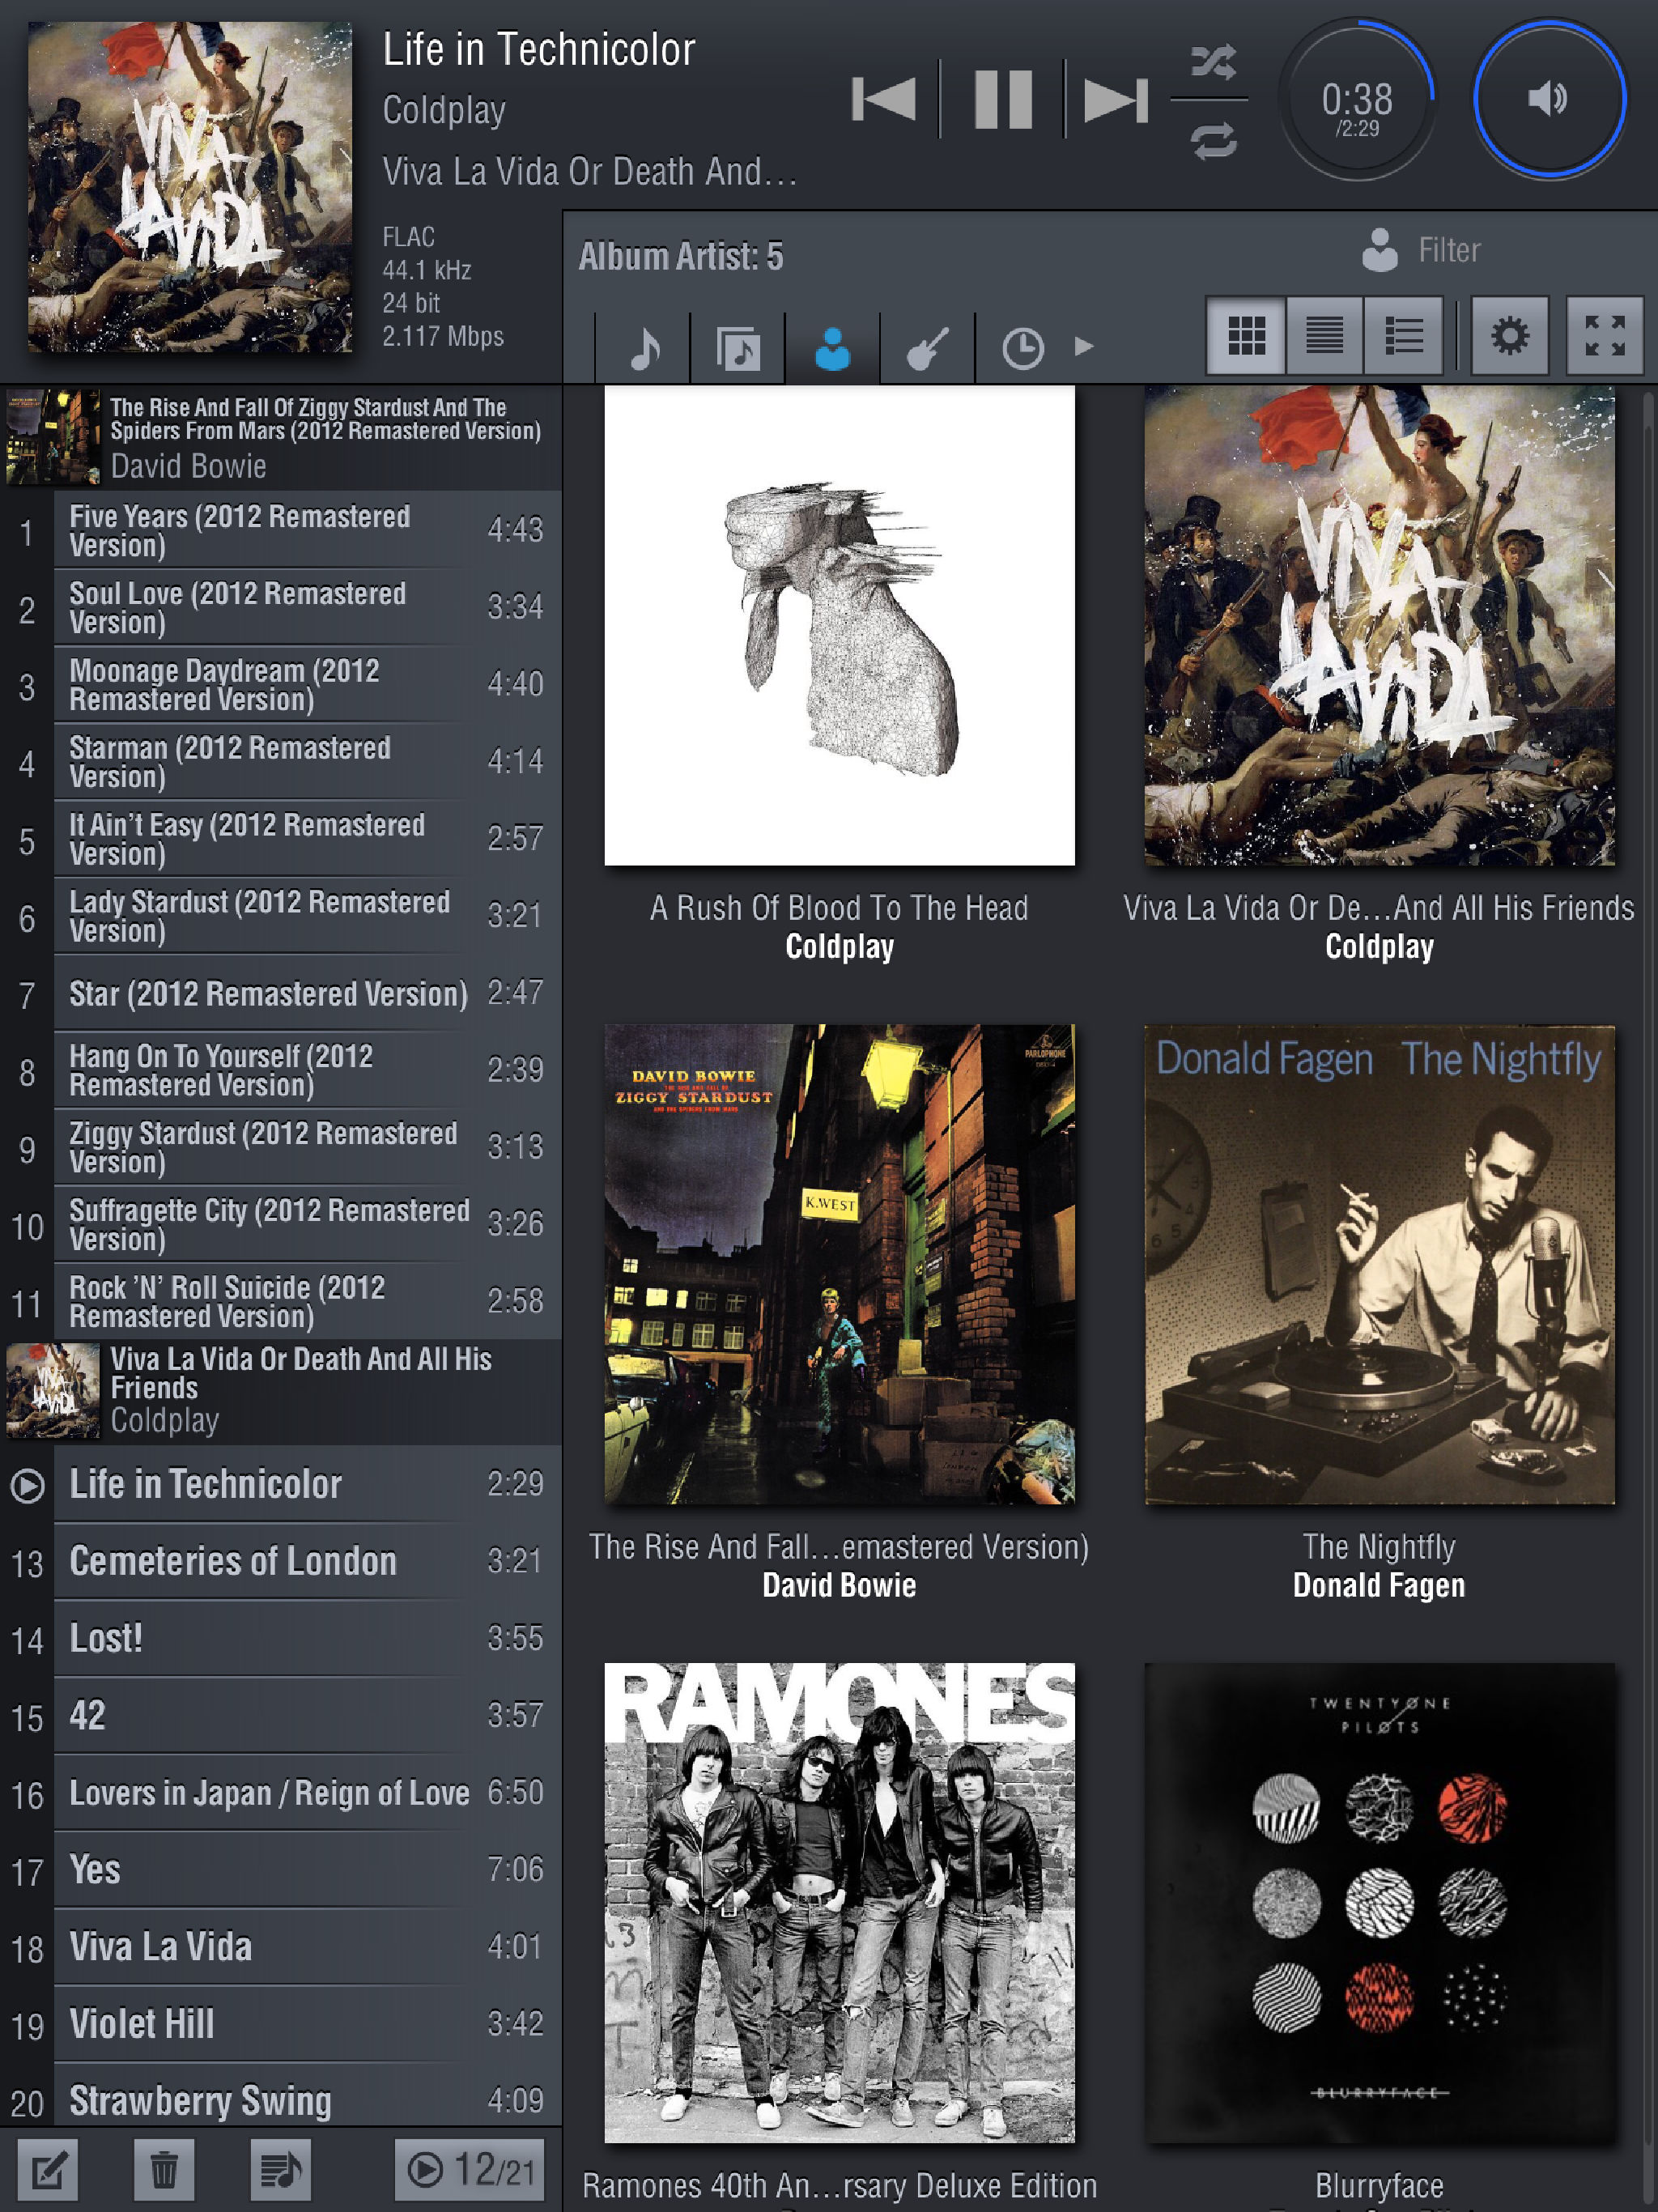1658x2212 pixels.
Task: Play Ziggy Stardust track 9
Action: [280, 1147]
